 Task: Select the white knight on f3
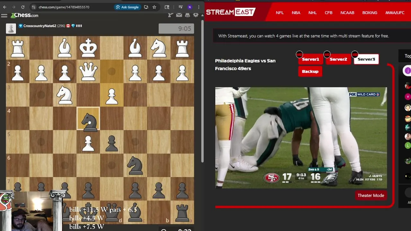pyautogui.click(x=65, y=95)
